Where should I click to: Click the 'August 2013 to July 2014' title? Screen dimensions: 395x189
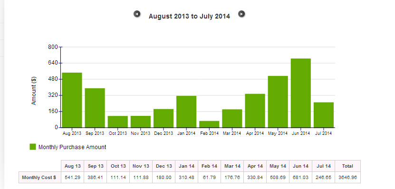pos(189,16)
